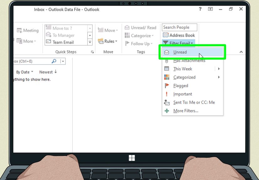Open the Categorize dropdown

pos(139,36)
